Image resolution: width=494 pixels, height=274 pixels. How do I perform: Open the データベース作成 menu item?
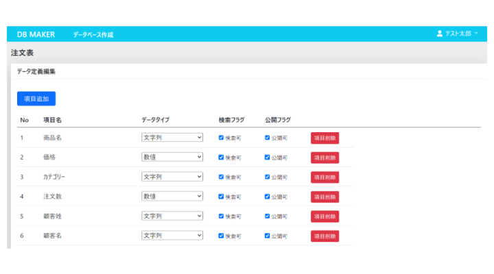pyautogui.click(x=93, y=34)
